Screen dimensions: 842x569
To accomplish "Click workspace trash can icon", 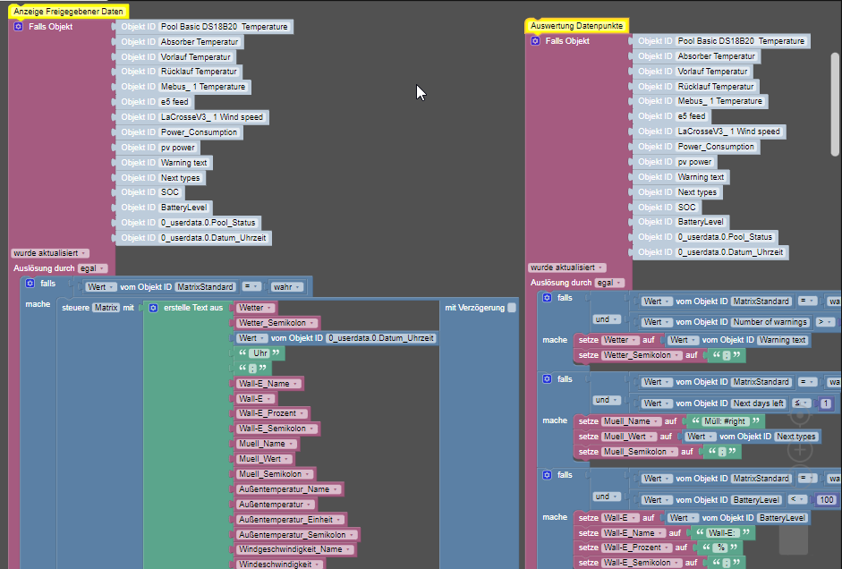I will point(793,539).
